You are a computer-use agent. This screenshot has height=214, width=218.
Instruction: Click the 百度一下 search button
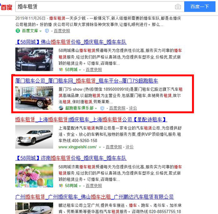(200, 6)
